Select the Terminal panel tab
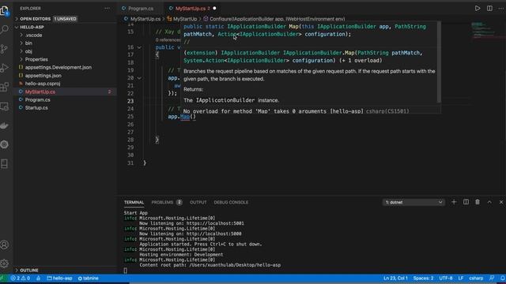Viewport: 506px width, 284px height. click(x=134, y=202)
